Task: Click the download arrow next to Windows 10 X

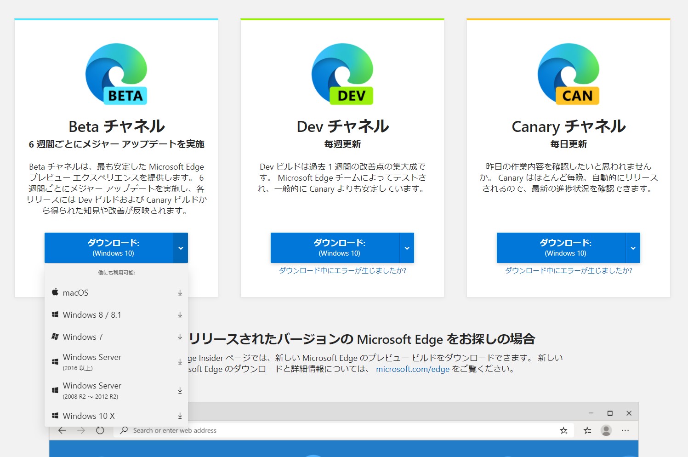Action: coord(180,416)
